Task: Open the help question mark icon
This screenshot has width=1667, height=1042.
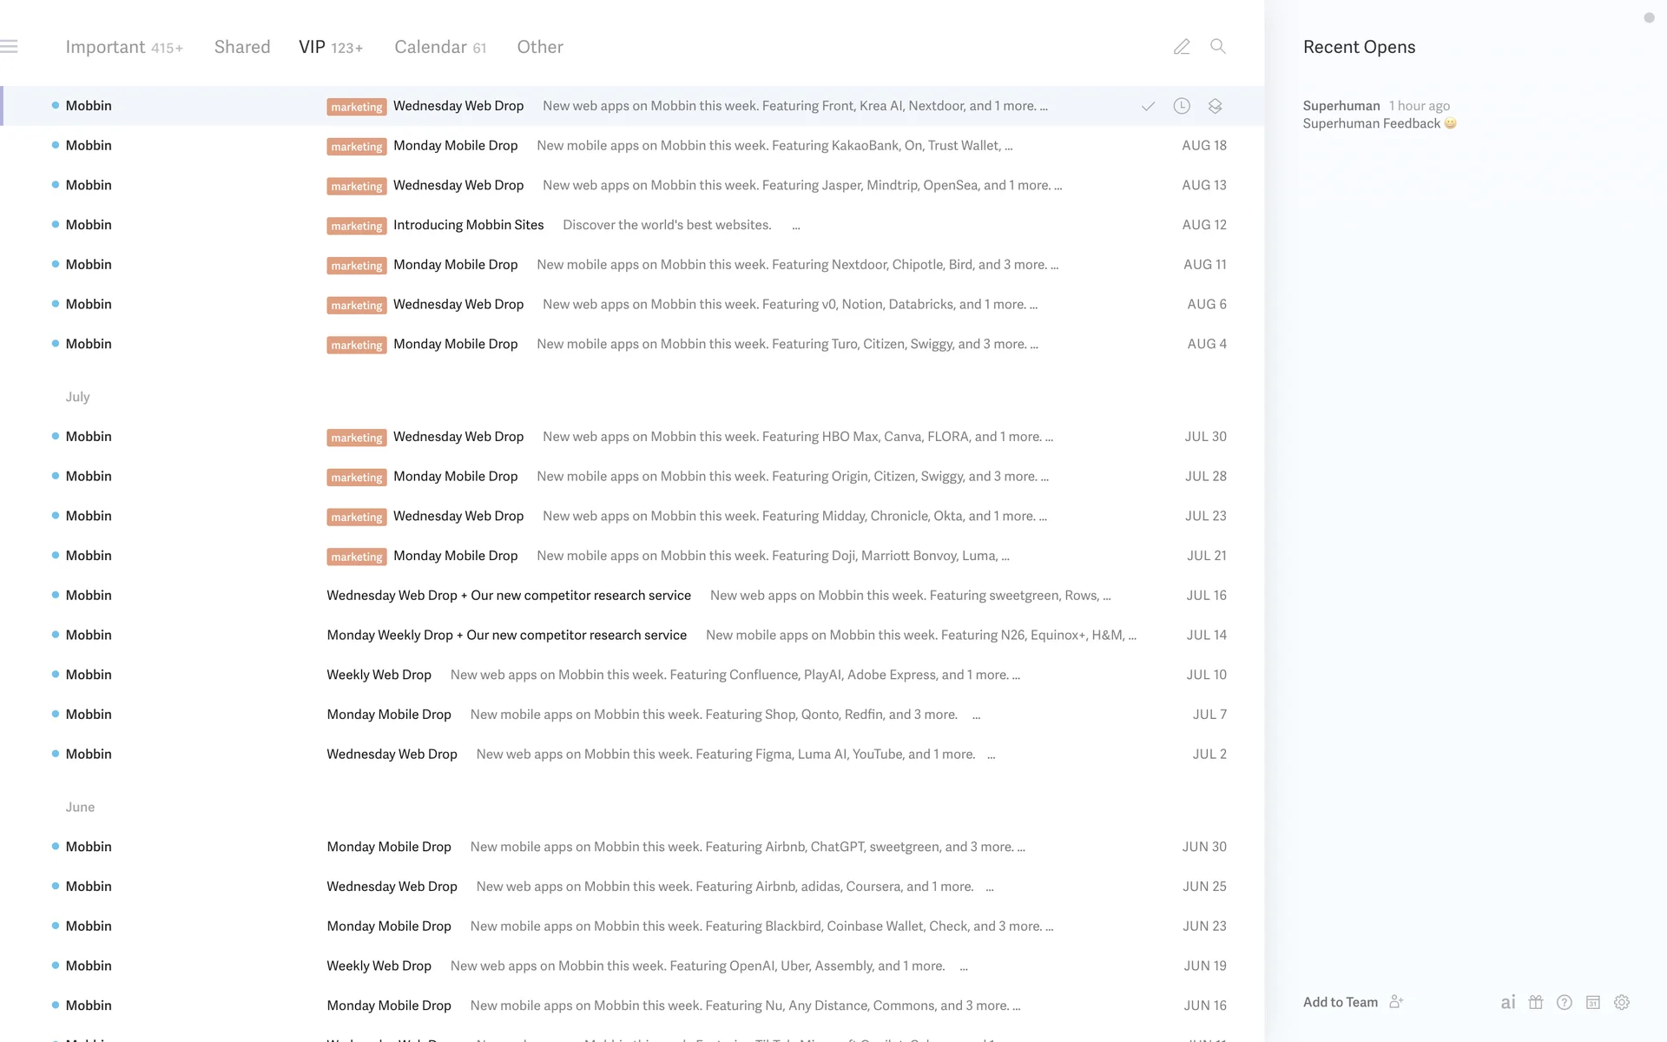Action: point(1565,1002)
